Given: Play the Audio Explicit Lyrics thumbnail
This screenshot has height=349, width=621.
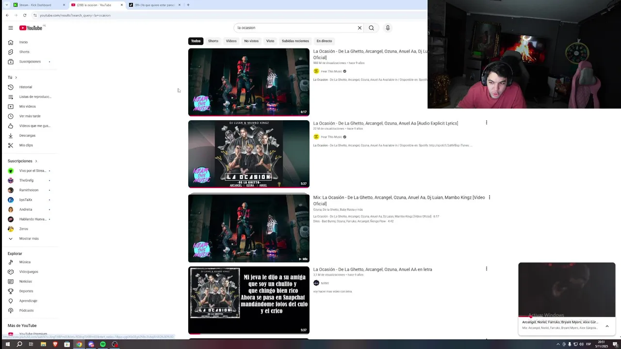Looking at the screenshot, I should (248, 154).
